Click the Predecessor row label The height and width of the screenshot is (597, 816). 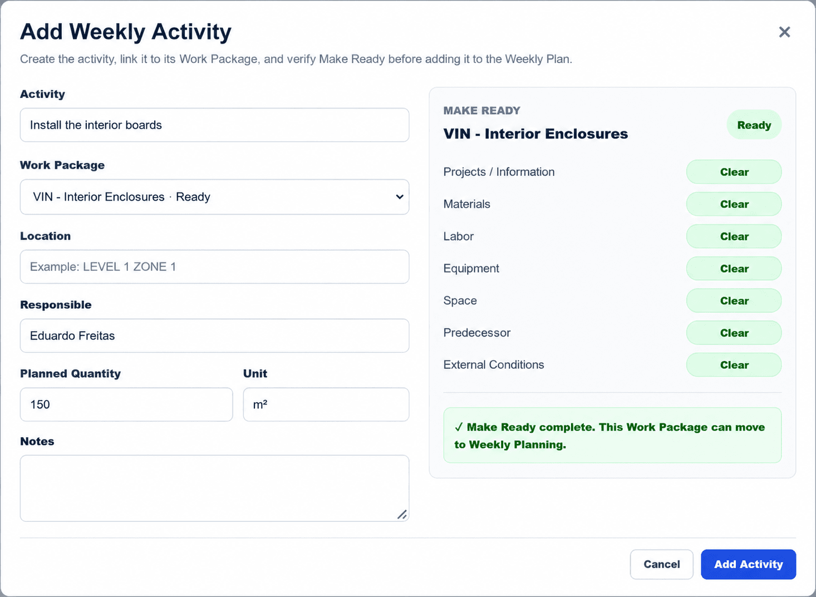pyautogui.click(x=476, y=333)
